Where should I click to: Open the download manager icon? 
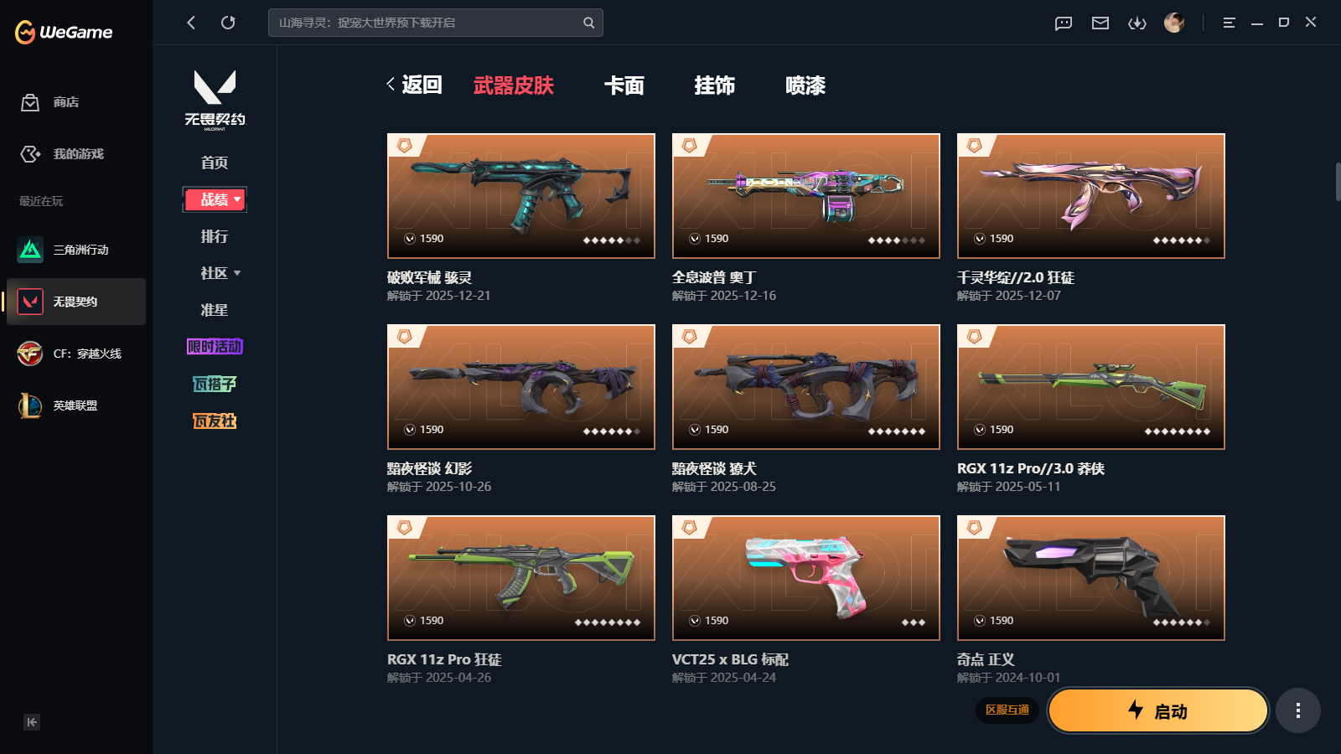pos(1137,23)
